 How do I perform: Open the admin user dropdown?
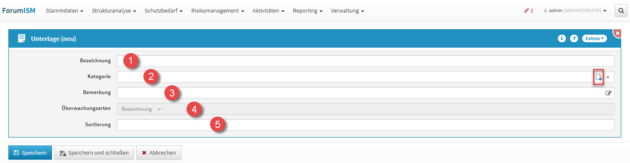(x=575, y=11)
